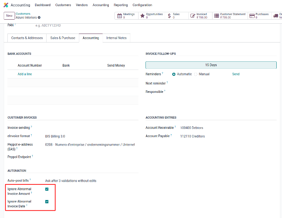The width and height of the screenshot is (282, 218).
Task: Open the eInvoice format dropdown
Action: coord(90,136)
